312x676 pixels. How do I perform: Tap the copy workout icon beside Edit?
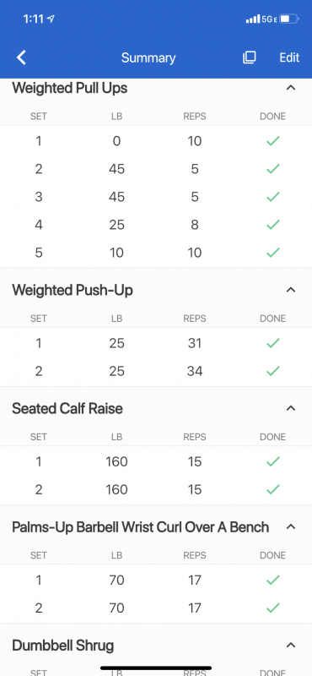point(249,57)
